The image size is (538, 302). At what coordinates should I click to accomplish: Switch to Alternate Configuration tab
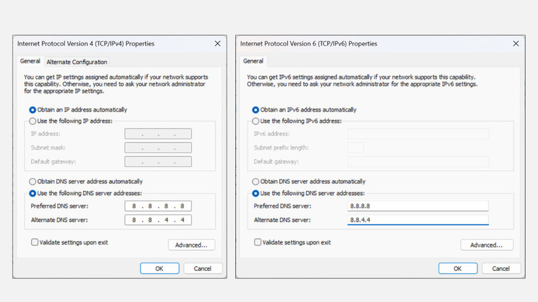[x=77, y=62]
